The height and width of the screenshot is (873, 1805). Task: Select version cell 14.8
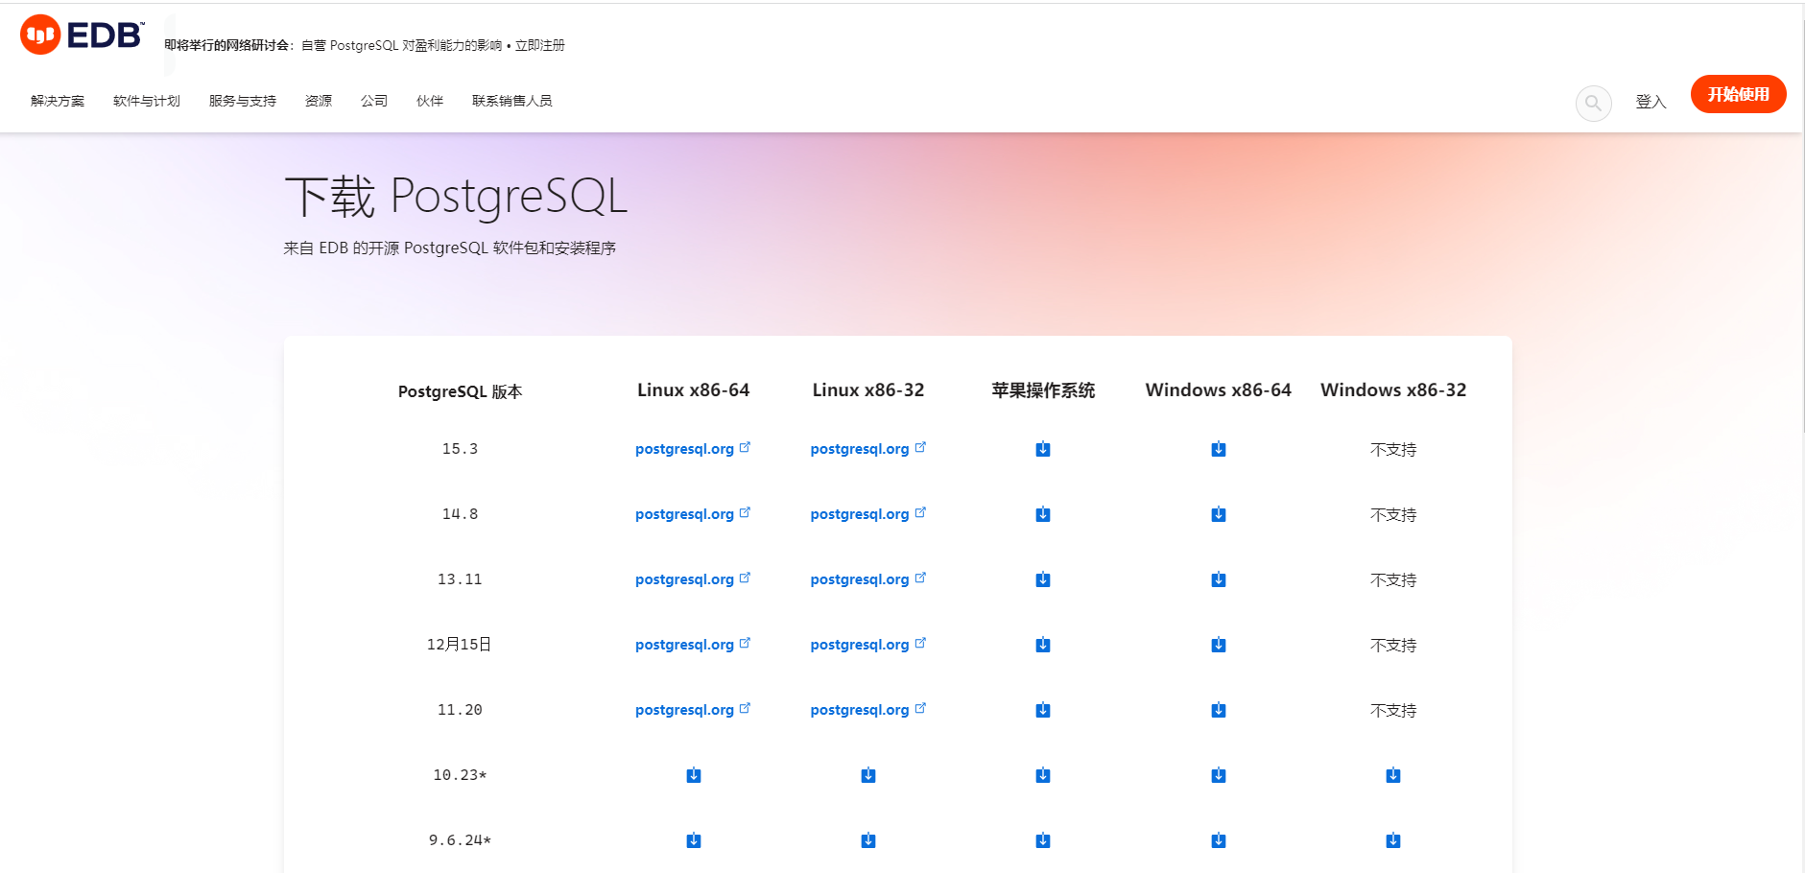pyautogui.click(x=460, y=514)
